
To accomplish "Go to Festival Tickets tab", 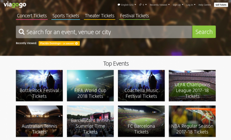I will [x=134, y=16].
